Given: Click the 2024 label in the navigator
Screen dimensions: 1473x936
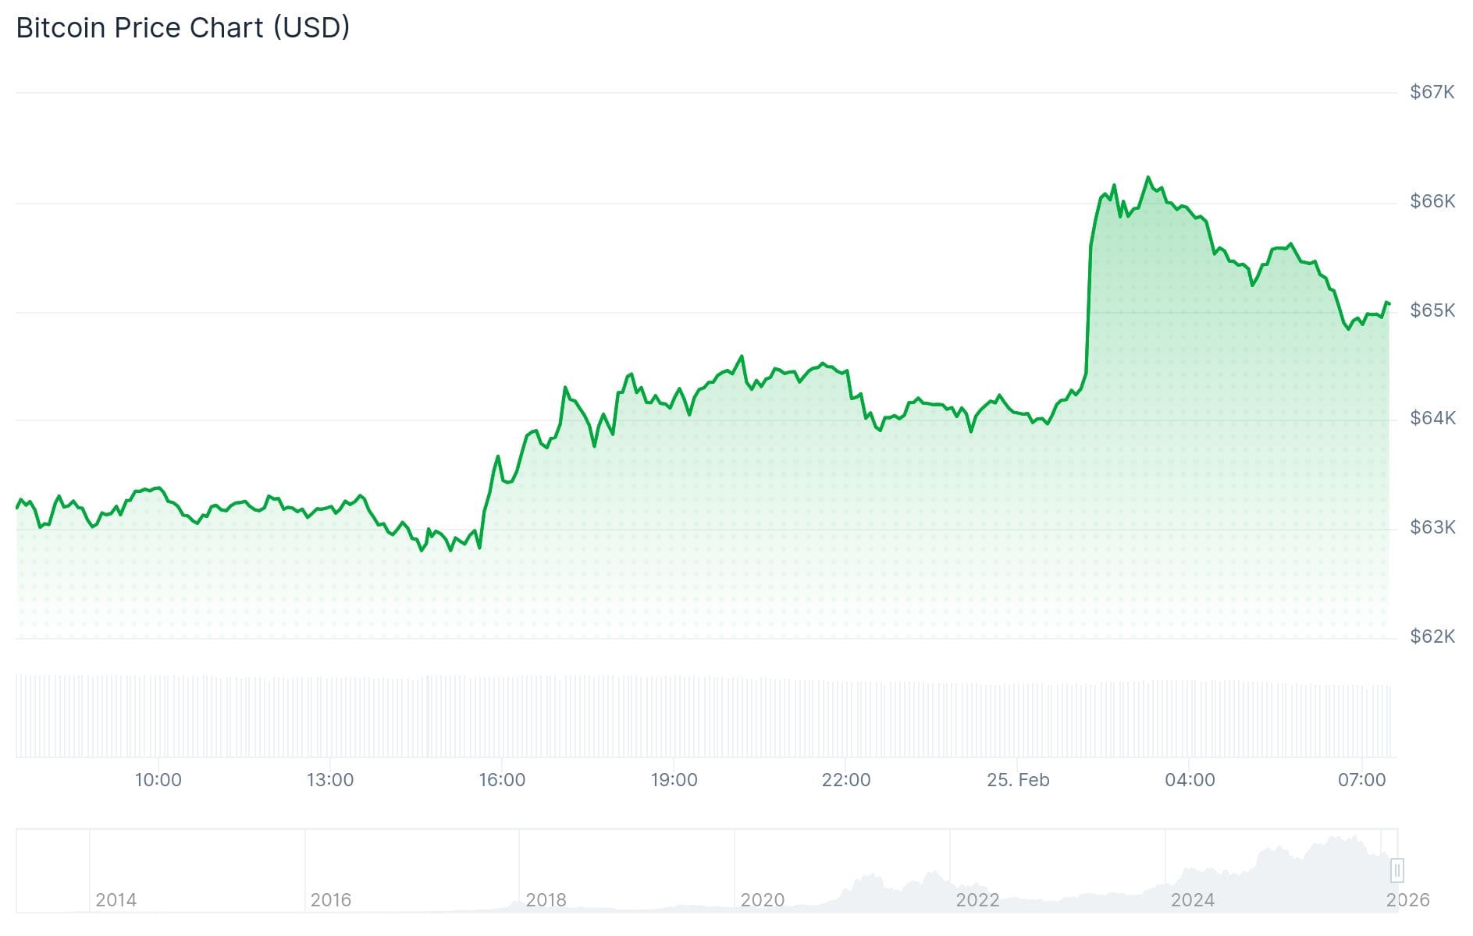Looking at the screenshot, I should [1192, 900].
